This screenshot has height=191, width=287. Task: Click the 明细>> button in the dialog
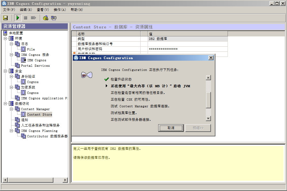click(198, 128)
